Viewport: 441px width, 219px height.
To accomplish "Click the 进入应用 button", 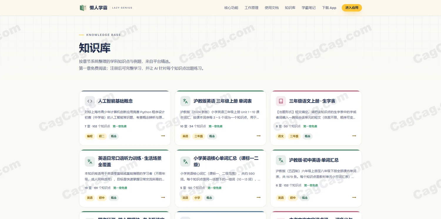I will pyautogui.click(x=352, y=8).
